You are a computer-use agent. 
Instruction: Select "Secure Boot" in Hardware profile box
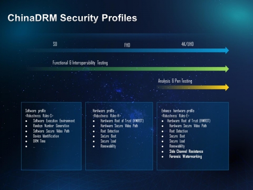coord(108,136)
